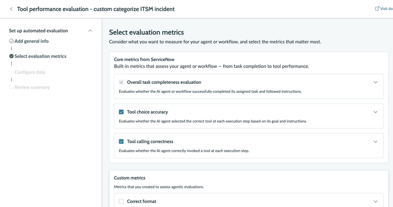Click the Tool calling correctness label
393x207 pixels.
(150, 142)
